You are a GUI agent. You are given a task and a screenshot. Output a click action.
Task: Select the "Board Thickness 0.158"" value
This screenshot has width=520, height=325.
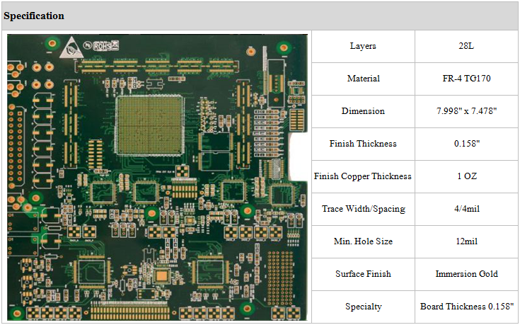(467, 306)
